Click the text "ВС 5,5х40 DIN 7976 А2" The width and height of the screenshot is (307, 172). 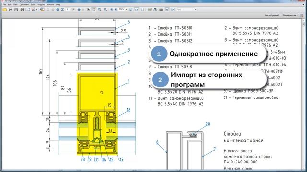point(180,104)
